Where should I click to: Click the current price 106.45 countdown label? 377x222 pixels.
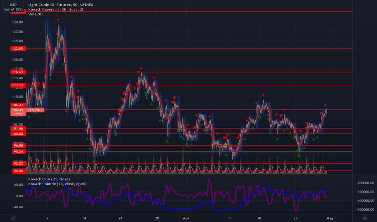click(x=18, y=112)
